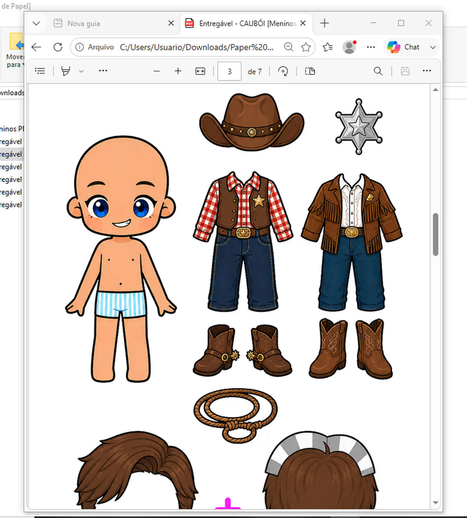Click the page number field
The width and height of the screenshot is (467, 518).
tap(229, 71)
